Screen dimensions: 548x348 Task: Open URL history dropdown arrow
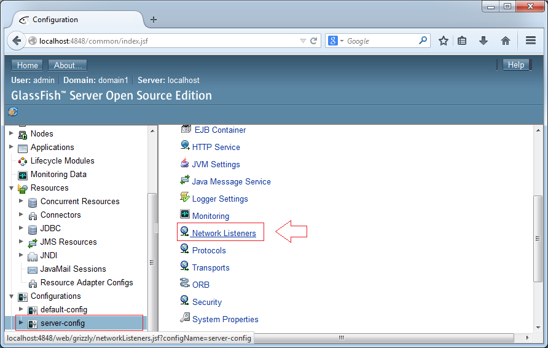[303, 41]
